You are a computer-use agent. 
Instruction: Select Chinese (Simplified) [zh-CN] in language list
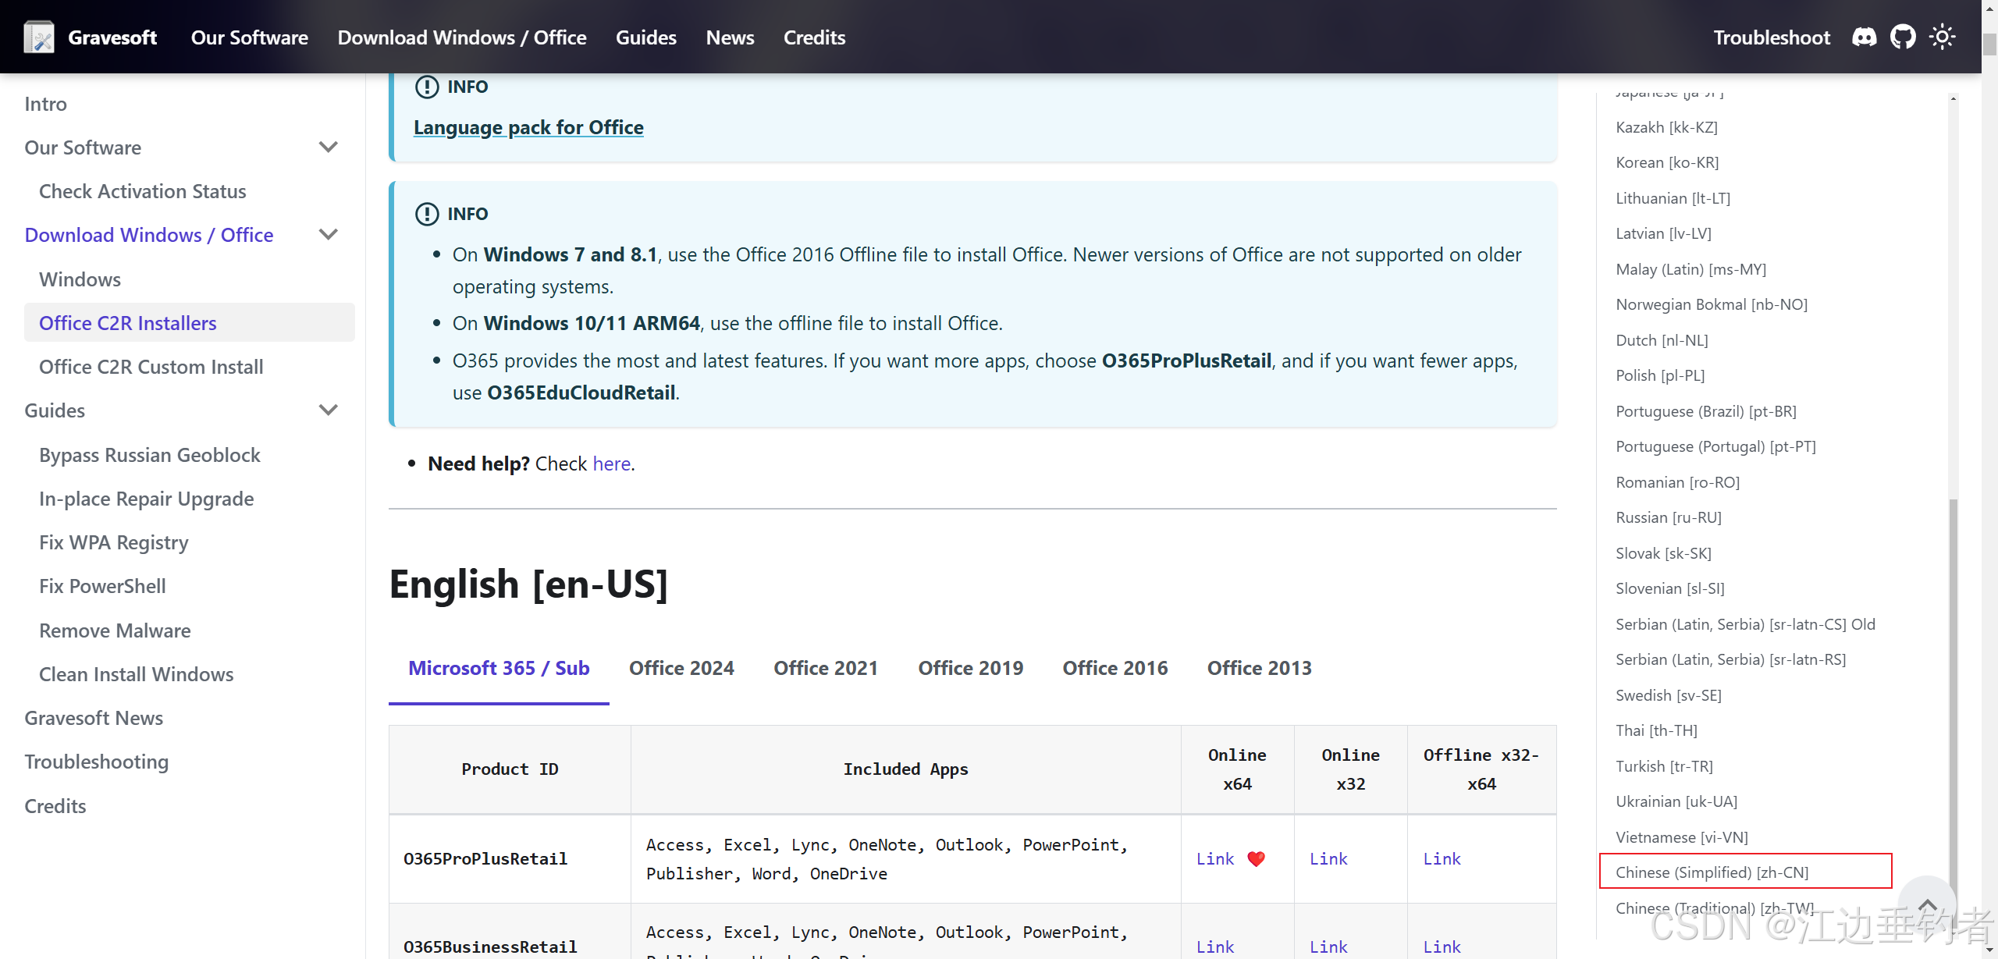(x=1712, y=872)
